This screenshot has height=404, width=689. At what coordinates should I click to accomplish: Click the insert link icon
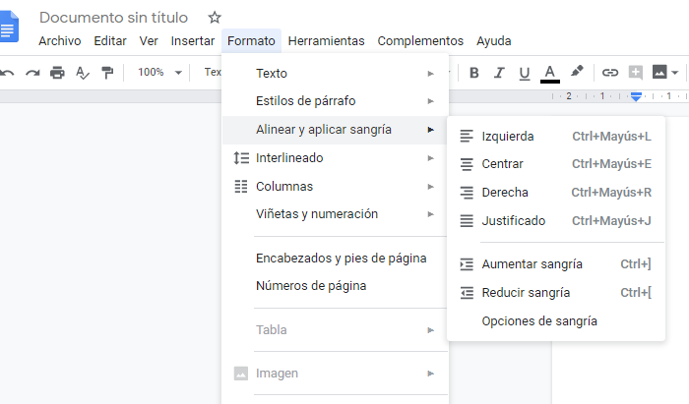609,72
